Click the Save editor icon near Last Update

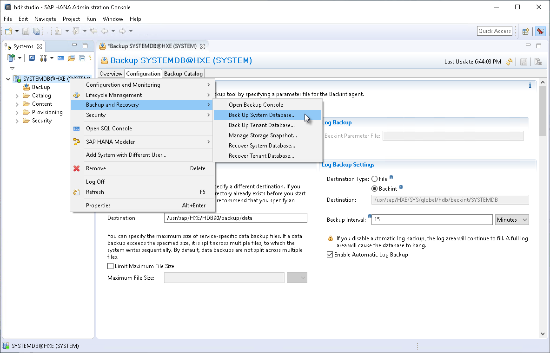pos(523,61)
